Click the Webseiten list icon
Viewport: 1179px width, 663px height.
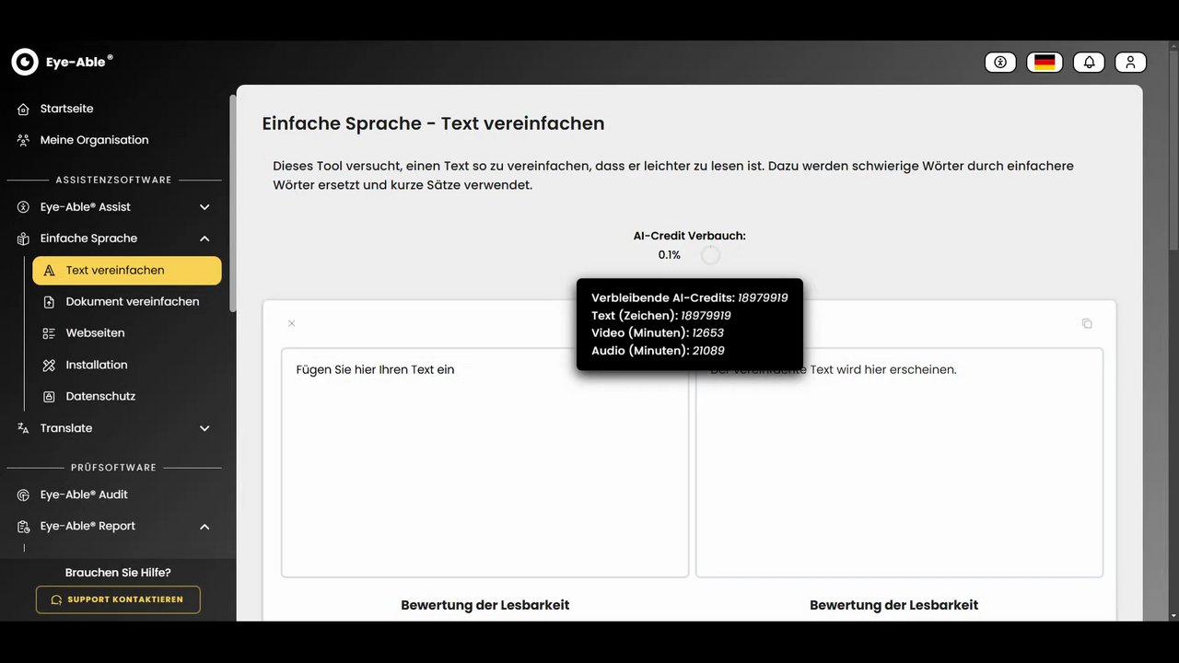coord(49,333)
